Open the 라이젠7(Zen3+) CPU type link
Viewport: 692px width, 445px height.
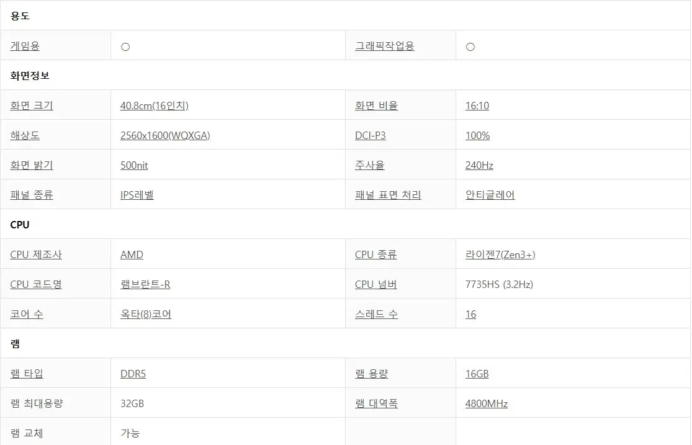(500, 254)
